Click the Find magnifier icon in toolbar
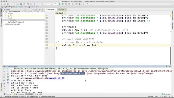The height and width of the screenshot is (98, 174). [28, 4]
